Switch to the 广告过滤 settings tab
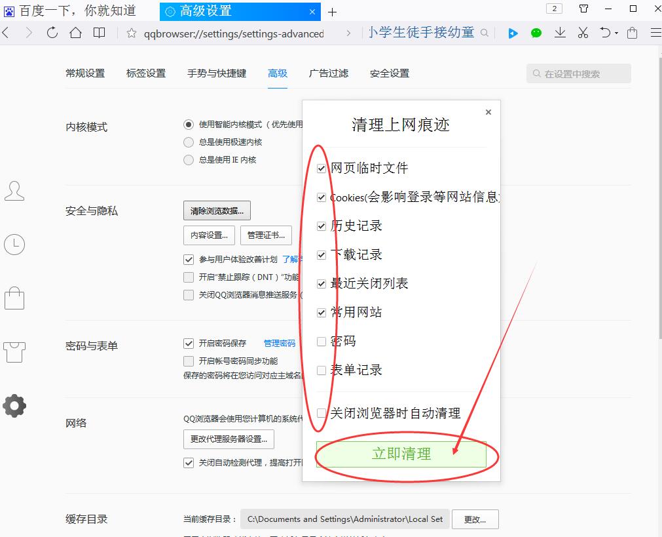This screenshot has width=662, height=537. point(329,73)
